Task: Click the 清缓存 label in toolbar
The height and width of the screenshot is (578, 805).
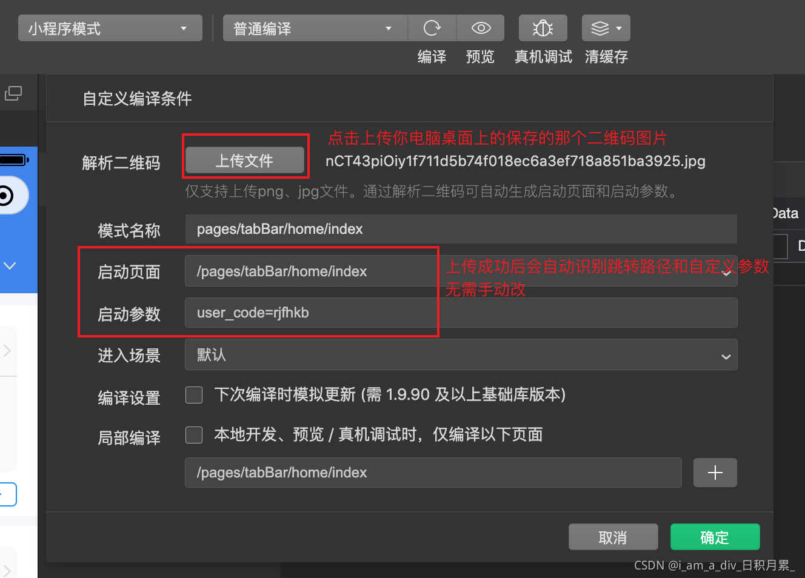Action: pos(606,57)
